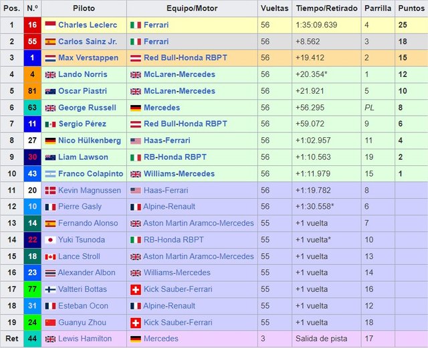Click green number 77 cell
Image resolution: width=428 pixels, height=348 pixels.
coord(32,289)
